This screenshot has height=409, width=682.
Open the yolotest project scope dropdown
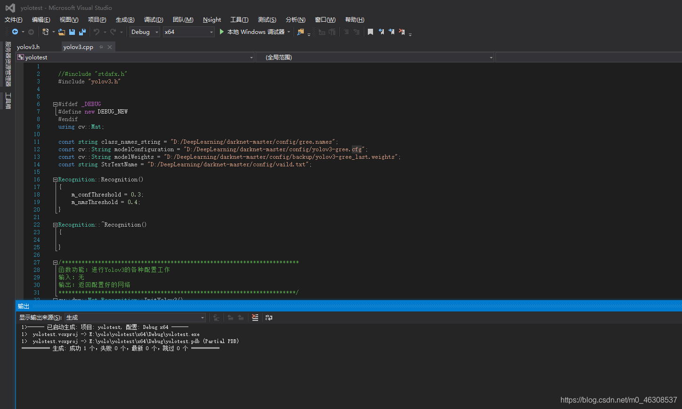136,57
